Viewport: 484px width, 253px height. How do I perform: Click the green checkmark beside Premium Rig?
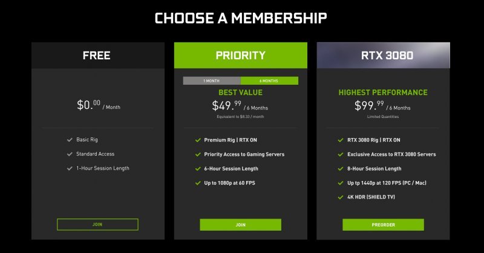[198, 140]
